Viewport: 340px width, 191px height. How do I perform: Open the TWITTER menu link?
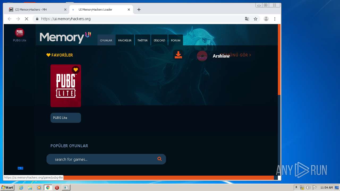[143, 40]
